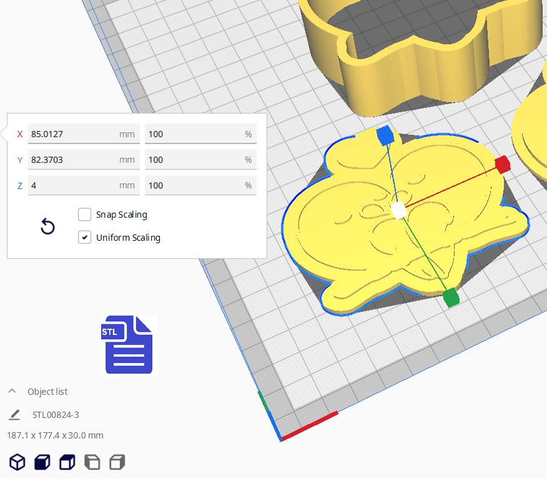Click the reset scale arrow icon

[47, 226]
